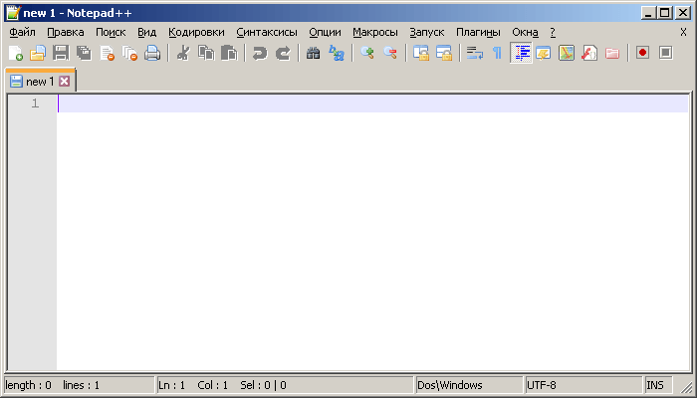The width and height of the screenshot is (697, 398).
Task: Open the Опции menu
Action: (x=325, y=32)
